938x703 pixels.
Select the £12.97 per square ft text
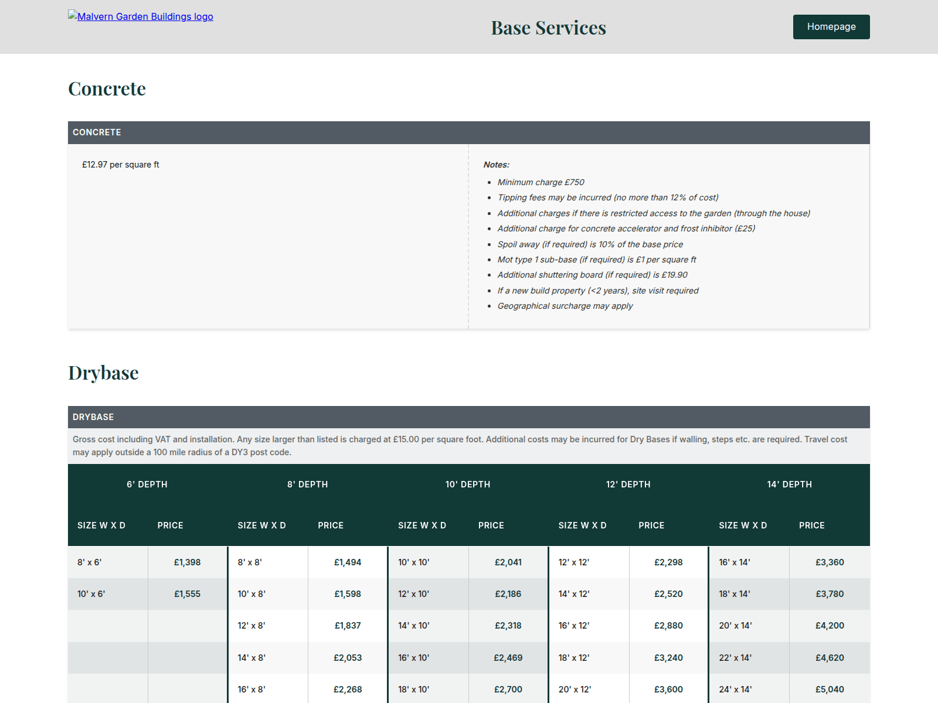pos(121,165)
